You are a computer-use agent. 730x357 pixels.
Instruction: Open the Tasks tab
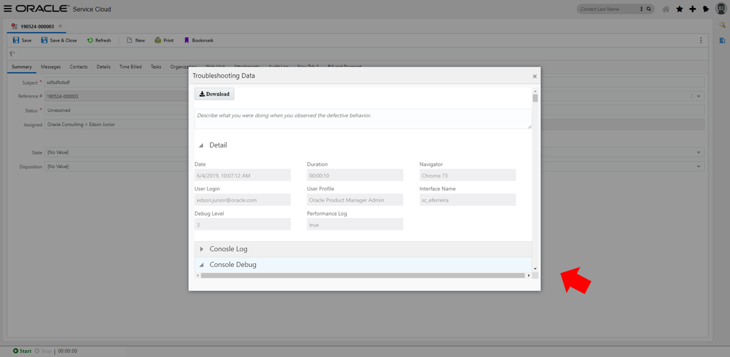[156, 67]
